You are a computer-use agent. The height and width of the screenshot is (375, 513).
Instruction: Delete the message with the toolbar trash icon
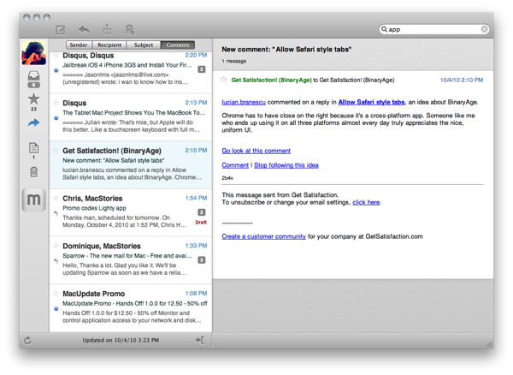tap(130, 29)
